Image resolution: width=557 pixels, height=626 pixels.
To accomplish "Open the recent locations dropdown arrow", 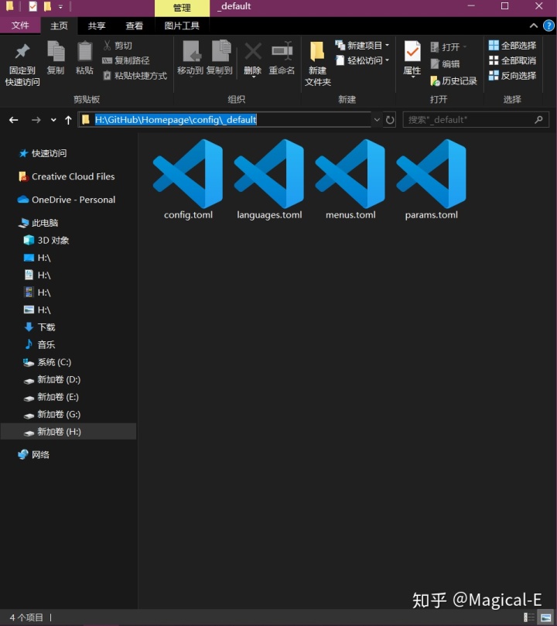I will [x=53, y=120].
